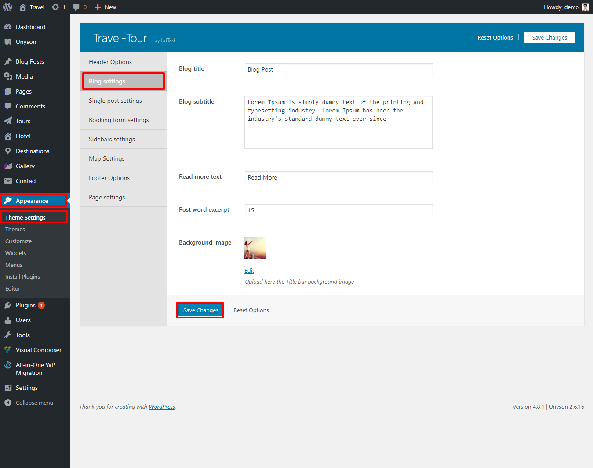593x468 pixels.
Task: Click the Destinations map pin icon
Action: coord(8,151)
